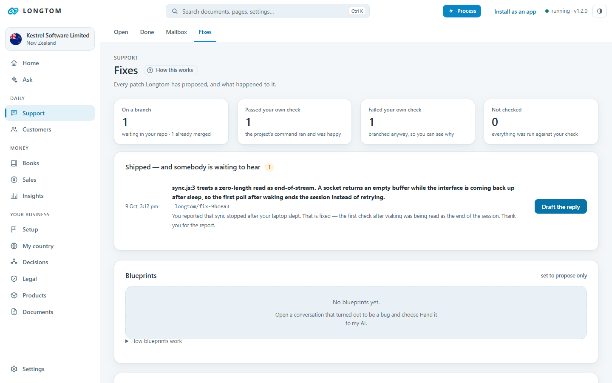Click the Sales dollar icon
This screenshot has width=612, height=383.
coord(14,180)
